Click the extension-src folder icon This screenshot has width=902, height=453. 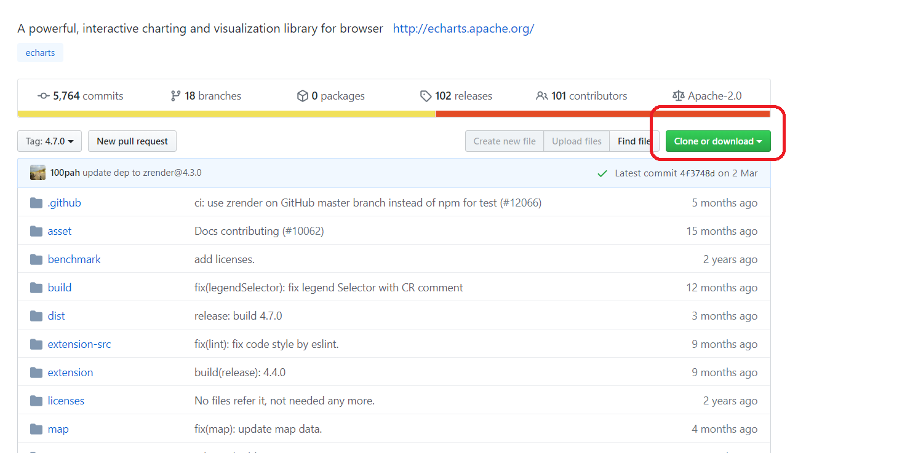[36, 344]
